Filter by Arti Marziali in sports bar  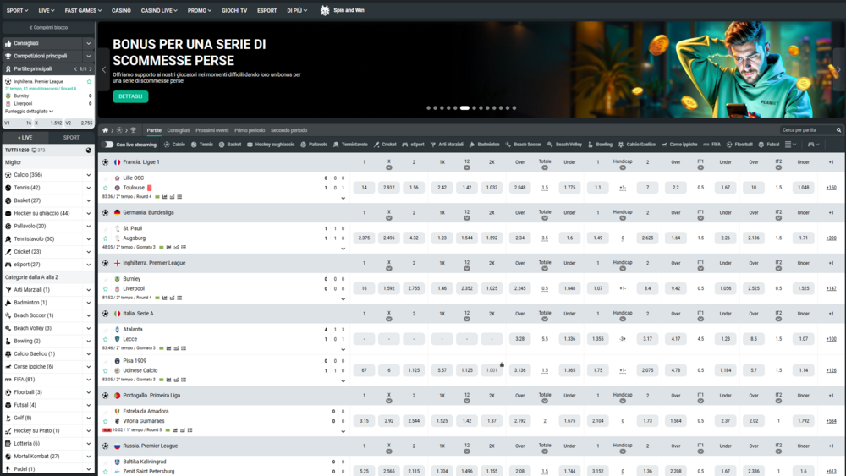[446, 145]
